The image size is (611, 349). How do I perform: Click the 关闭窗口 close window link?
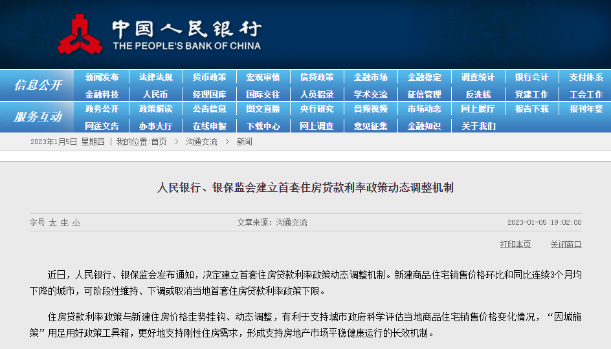[566, 244]
